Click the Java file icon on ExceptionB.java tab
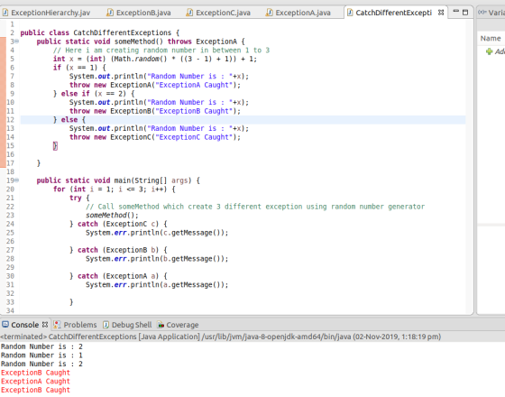This screenshot has height=397, width=505. 110,13
